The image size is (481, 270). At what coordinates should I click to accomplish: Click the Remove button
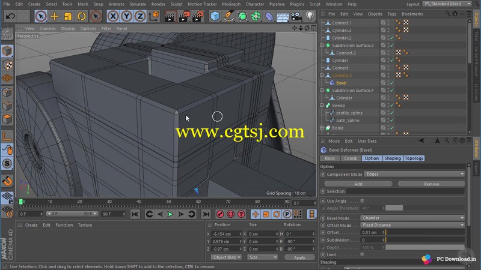(x=431, y=184)
